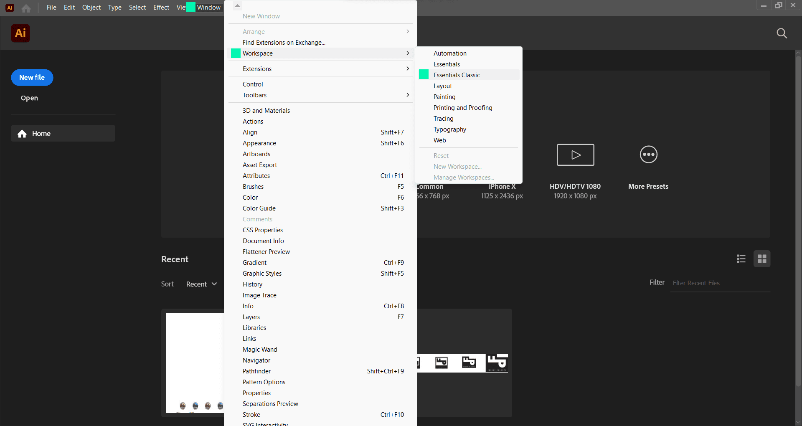Open 3D and Materials panel
Viewport: 802px width, 426px height.
321,110
